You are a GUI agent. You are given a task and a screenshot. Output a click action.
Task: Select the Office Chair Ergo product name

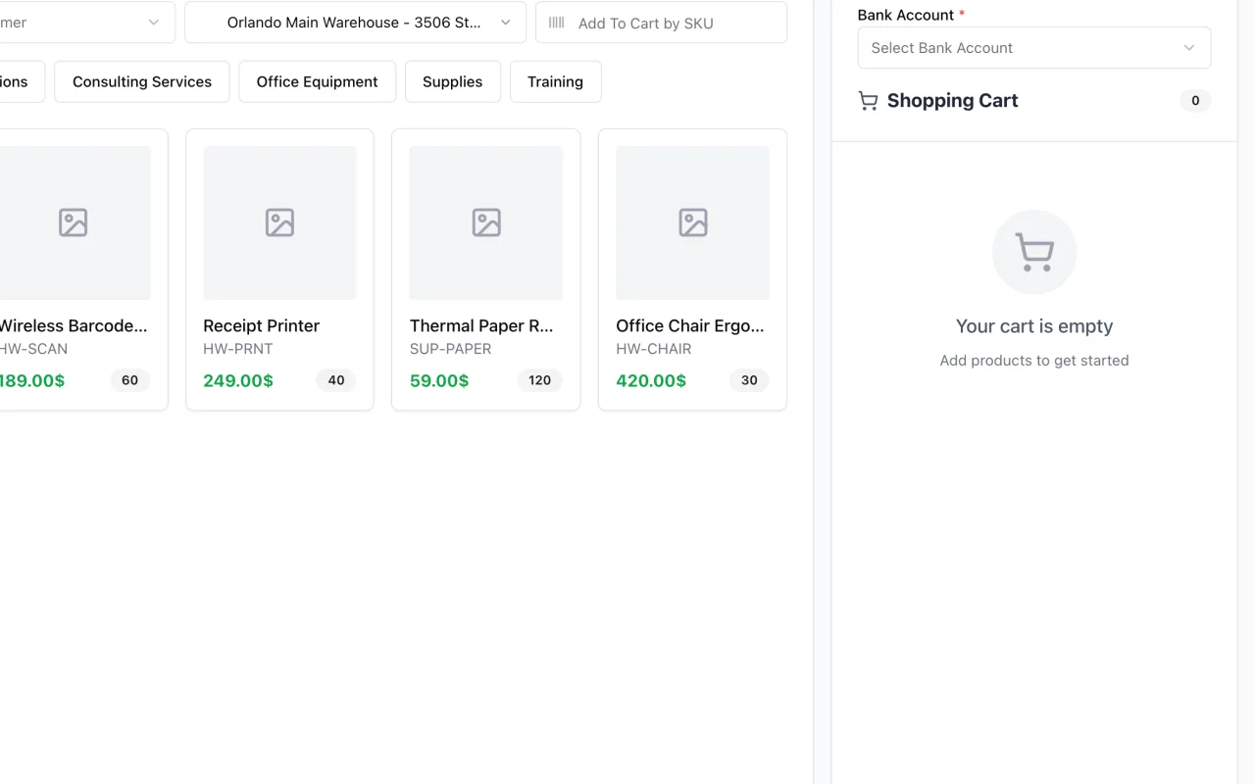[690, 325]
